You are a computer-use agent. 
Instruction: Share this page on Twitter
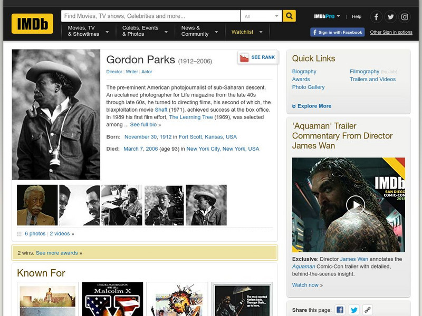tap(354, 310)
